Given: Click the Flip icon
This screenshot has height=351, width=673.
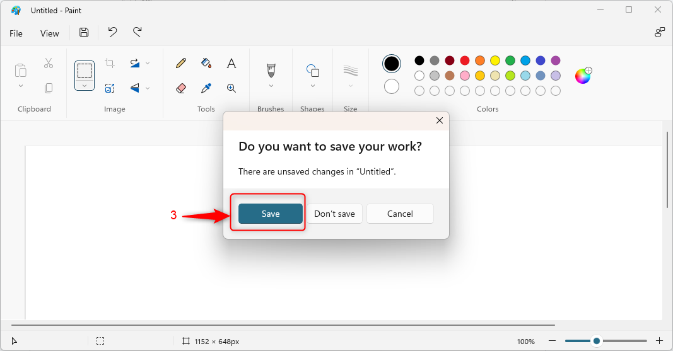Looking at the screenshot, I should [135, 88].
